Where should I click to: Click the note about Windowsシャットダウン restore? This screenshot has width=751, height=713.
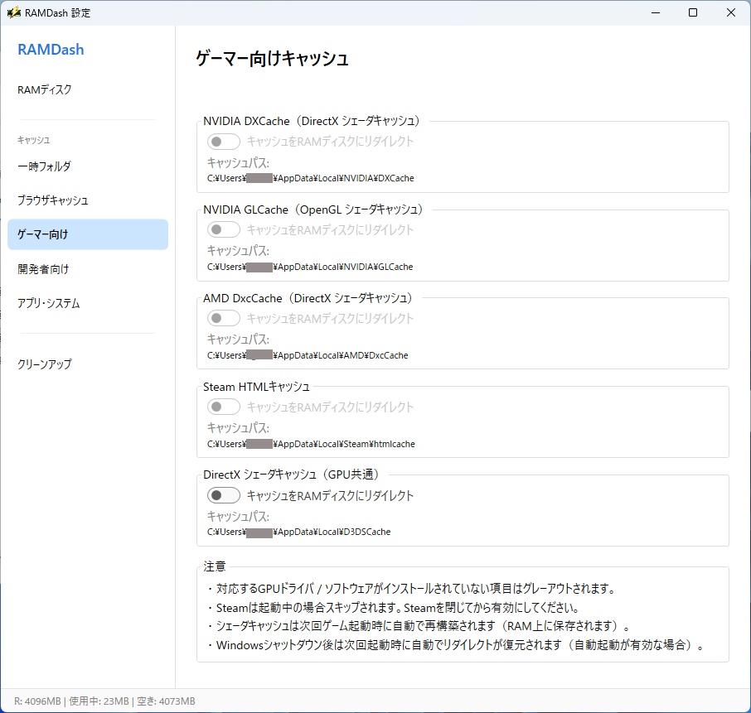pos(455,646)
